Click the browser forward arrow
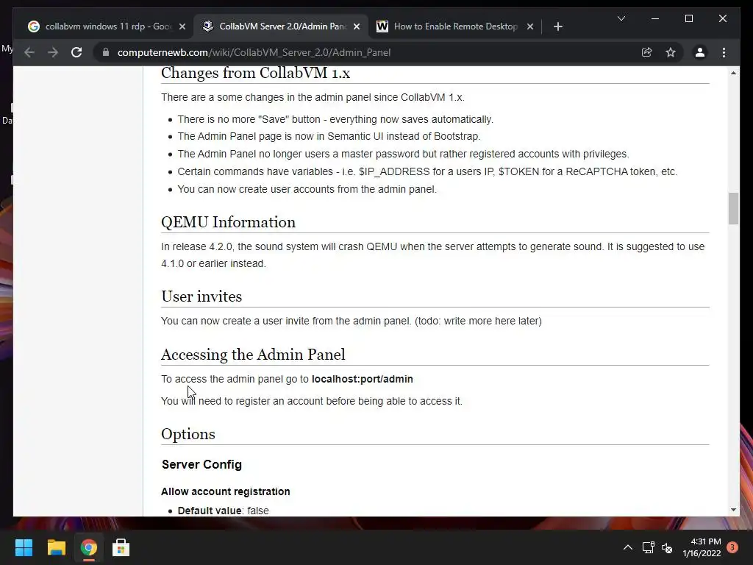This screenshot has height=565, width=753. pos(53,52)
